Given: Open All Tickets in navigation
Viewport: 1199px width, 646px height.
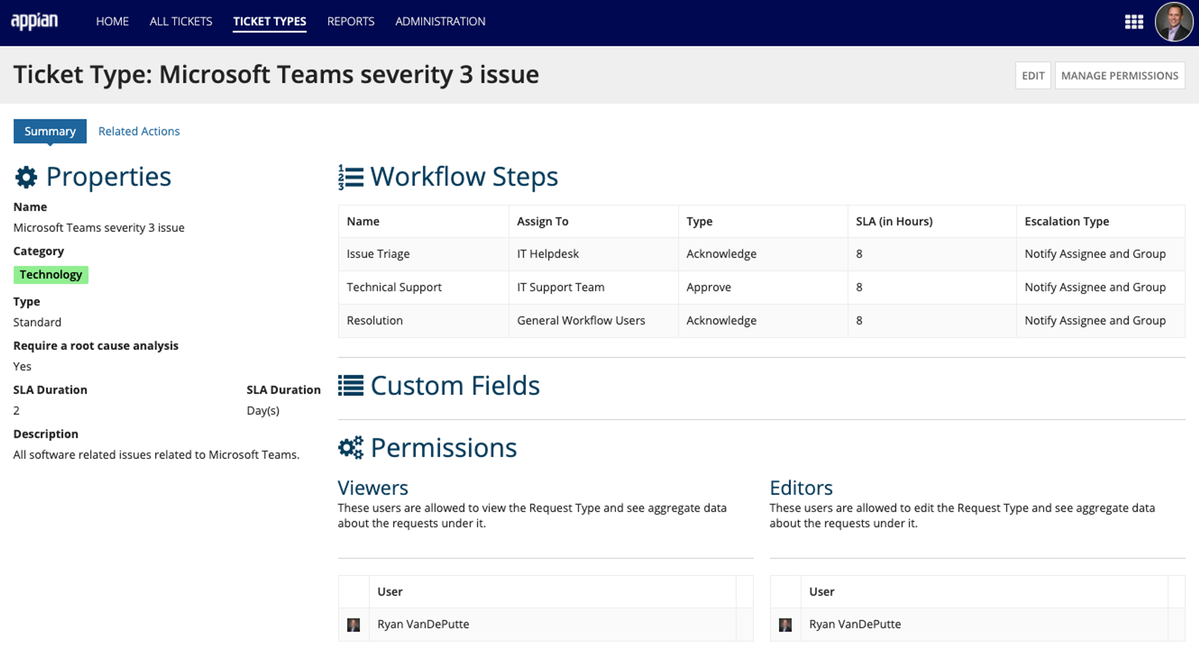Looking at the screenshot, I should point(180,22).
